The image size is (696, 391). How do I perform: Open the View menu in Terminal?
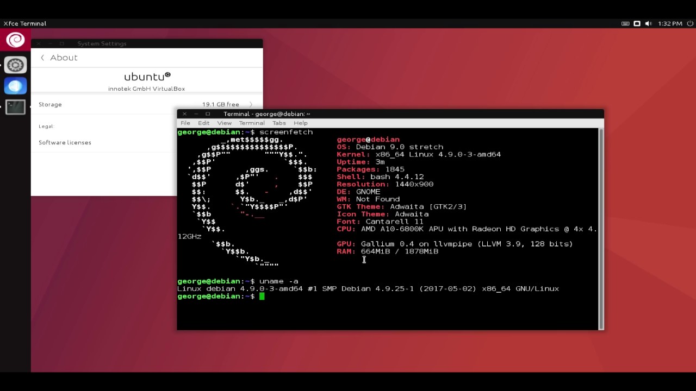[x=224, y=123]
